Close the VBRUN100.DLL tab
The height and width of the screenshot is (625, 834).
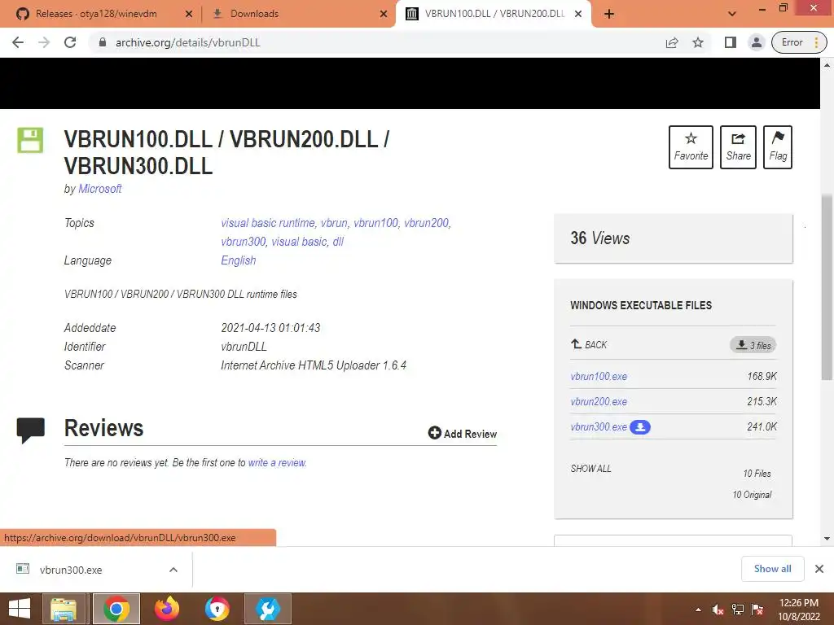pyautogui.click(x=578, y=14)
